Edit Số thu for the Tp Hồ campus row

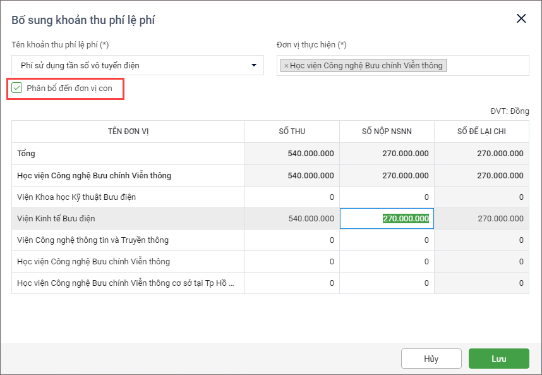point(292,283)
